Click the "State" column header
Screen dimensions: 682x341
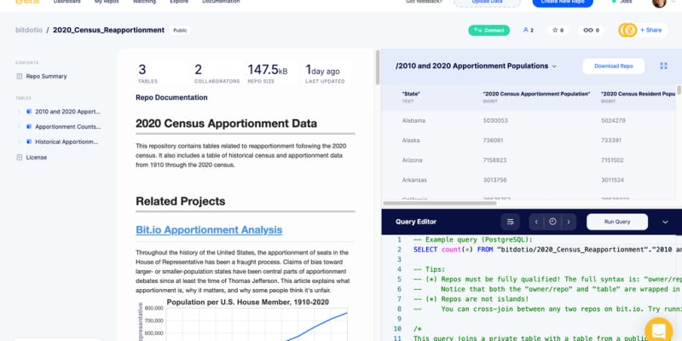pos(411,94)
